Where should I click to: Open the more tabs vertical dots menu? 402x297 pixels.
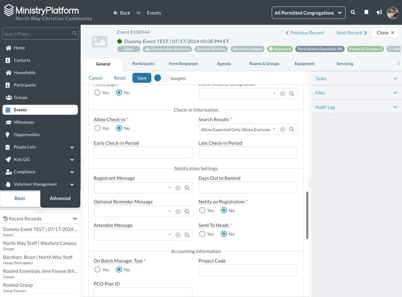(399, 63)
